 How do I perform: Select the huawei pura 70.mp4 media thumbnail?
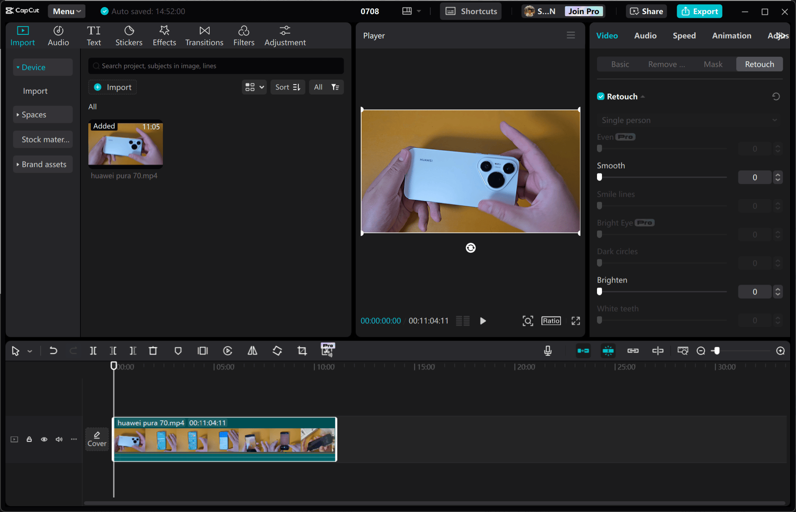pyautogui.click(x=126, y=144)
